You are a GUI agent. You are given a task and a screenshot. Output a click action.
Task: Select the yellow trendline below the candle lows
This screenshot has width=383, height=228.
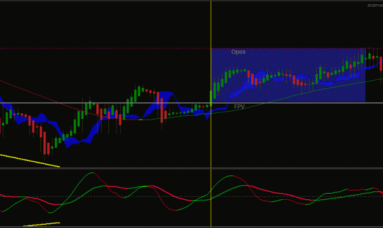tap(30, 161)
